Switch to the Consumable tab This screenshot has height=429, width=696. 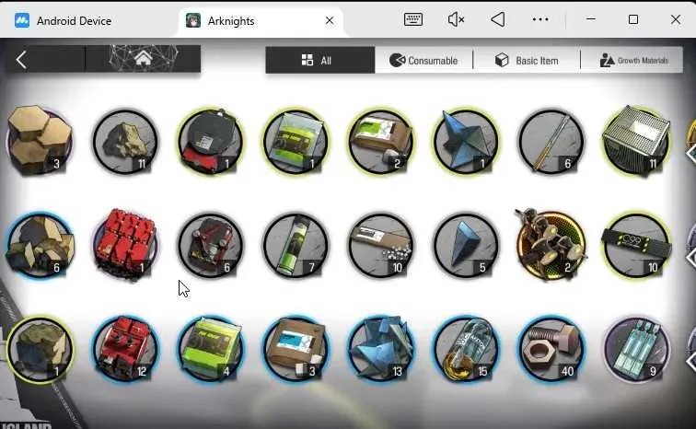coord(423,61)
